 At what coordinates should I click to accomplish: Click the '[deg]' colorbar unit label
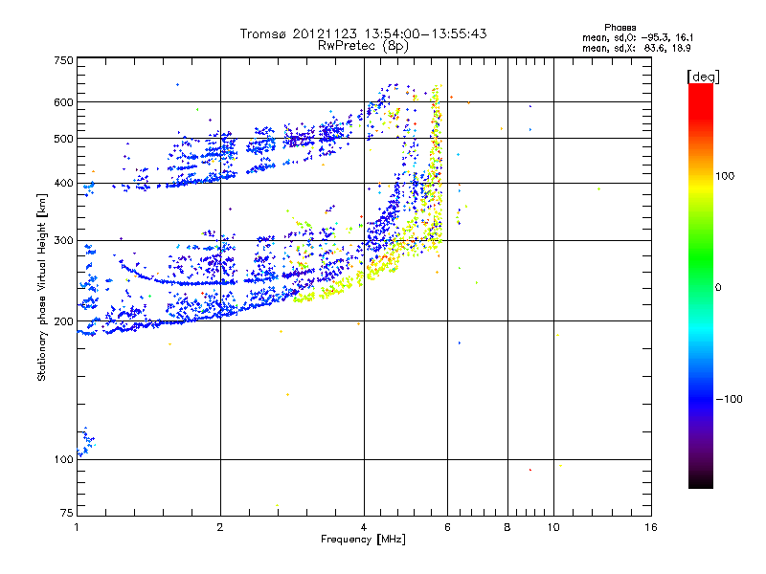(x=703, y=77)
